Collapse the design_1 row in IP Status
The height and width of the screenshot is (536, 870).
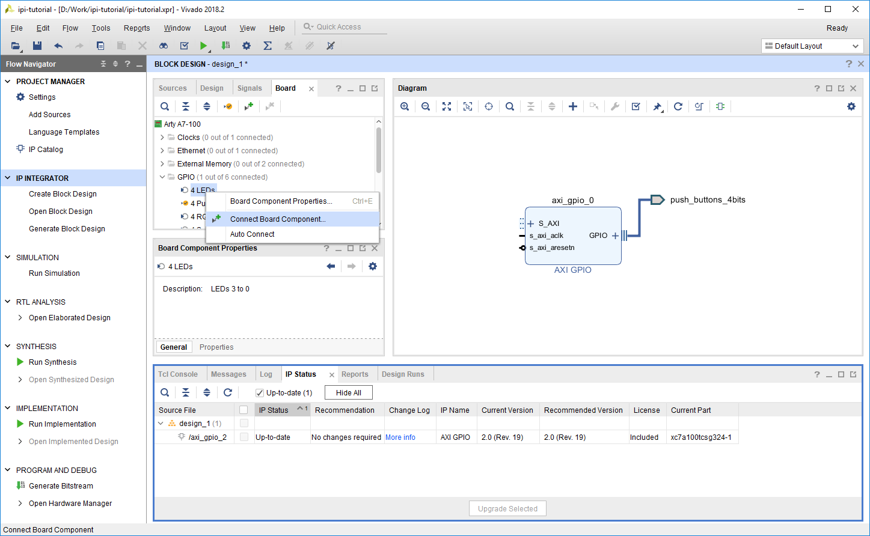pyautogui.click(x=161, y=424)
